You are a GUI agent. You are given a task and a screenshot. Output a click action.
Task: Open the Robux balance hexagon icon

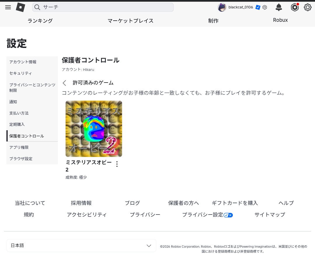coord(295,7)
